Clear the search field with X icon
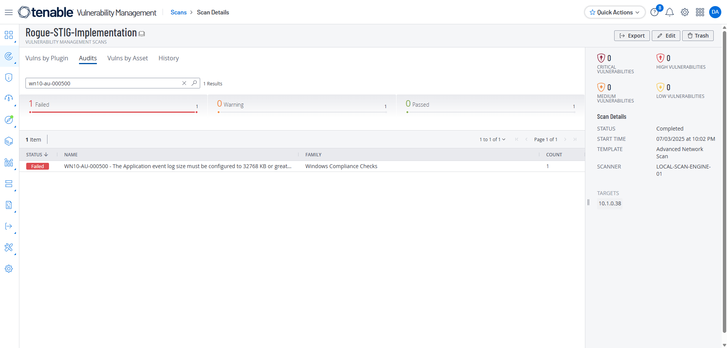 184,83
